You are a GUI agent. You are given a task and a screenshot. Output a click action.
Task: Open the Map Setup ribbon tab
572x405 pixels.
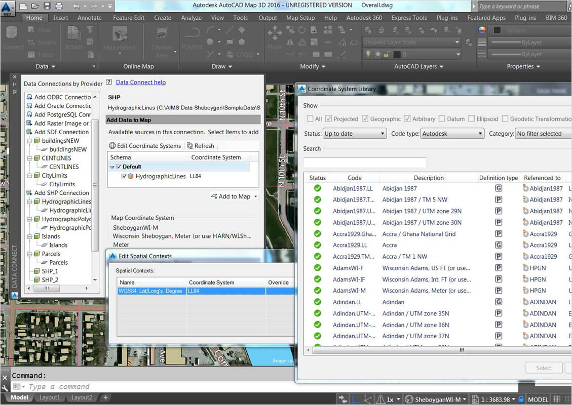coord(300,18)
